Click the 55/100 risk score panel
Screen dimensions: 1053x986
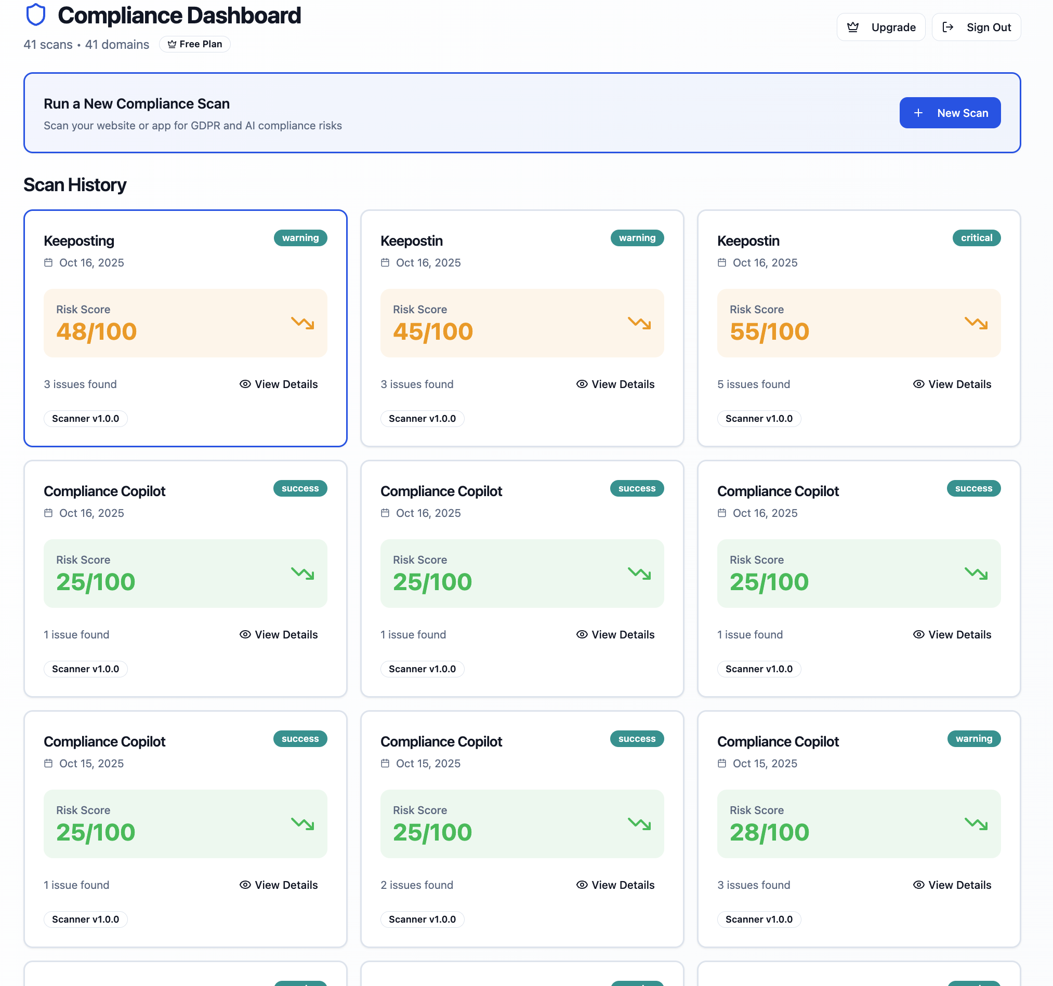coord(858,323)
